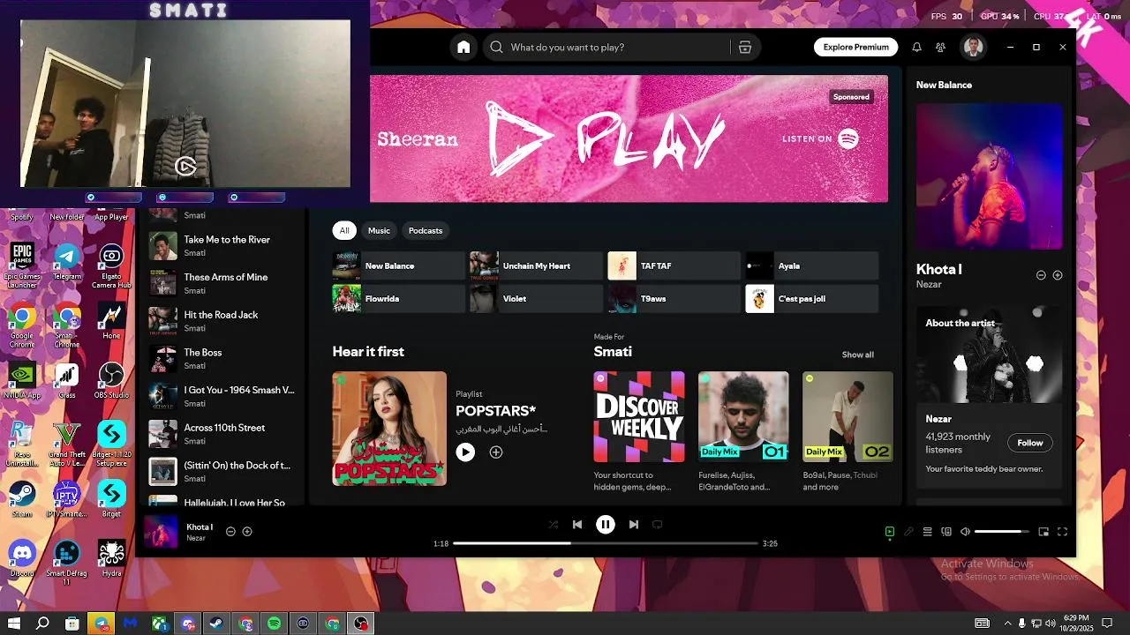
Task: Toggle lyrics microphone icon
Action: point(908,532)
